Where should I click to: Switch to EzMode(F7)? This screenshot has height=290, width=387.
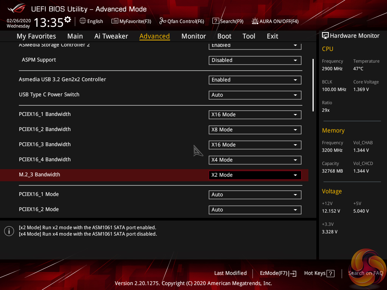point(278,273)
